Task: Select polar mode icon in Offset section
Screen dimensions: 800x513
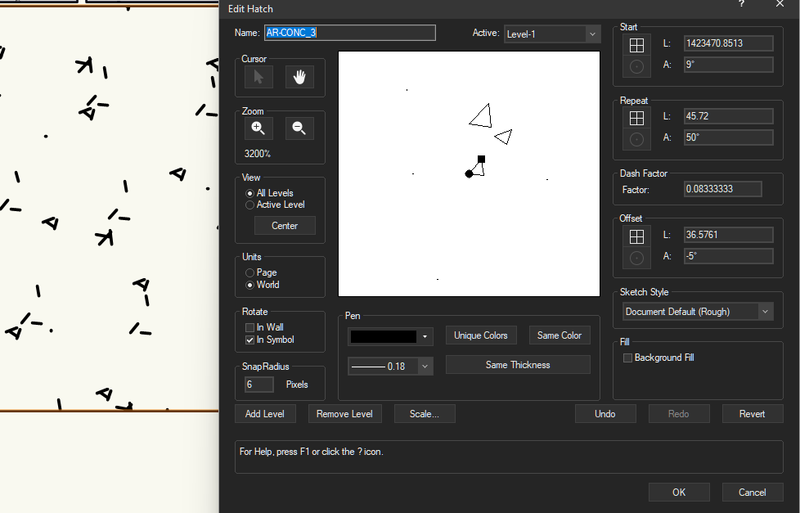Action: pos(636,257)
